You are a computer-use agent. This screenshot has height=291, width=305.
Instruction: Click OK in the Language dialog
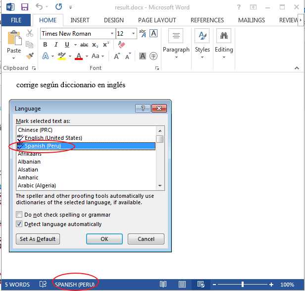coord(104,239)
